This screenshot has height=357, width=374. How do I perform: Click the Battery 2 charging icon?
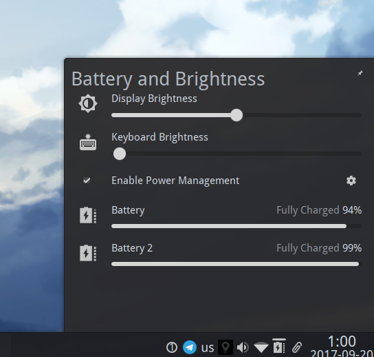coord(88,253)
